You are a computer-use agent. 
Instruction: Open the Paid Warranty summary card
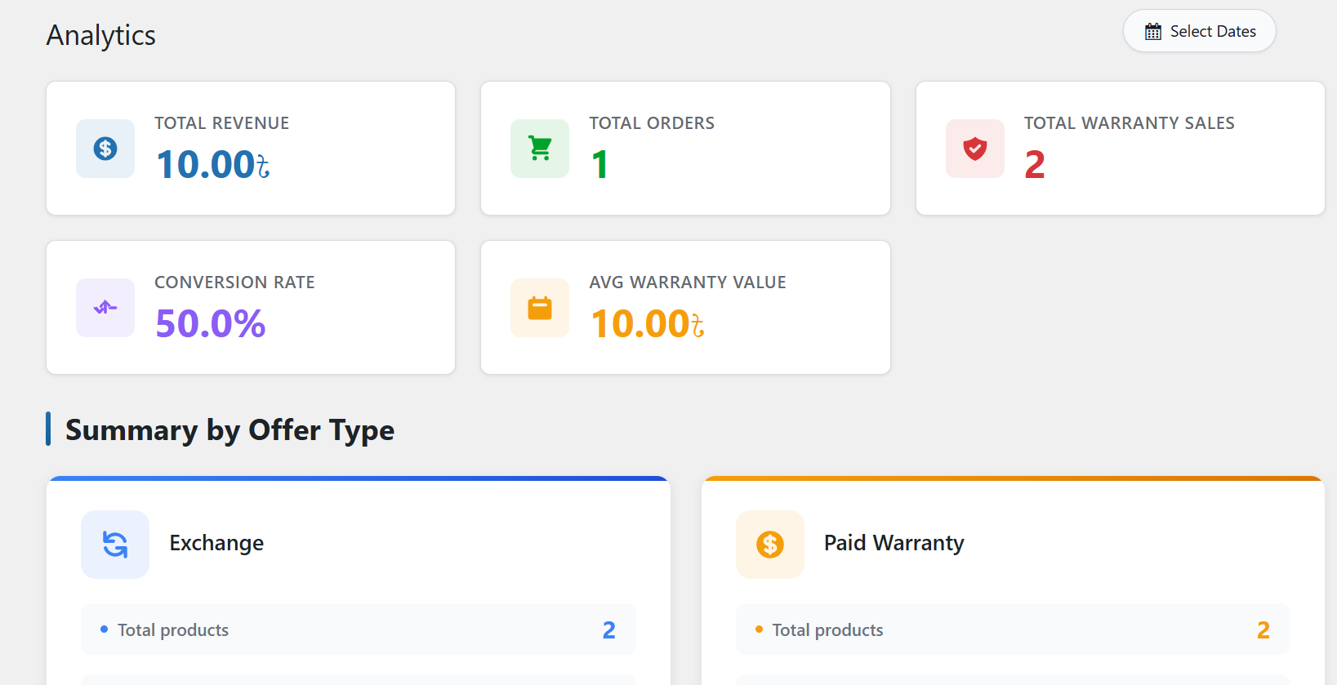coord(1013,543)
